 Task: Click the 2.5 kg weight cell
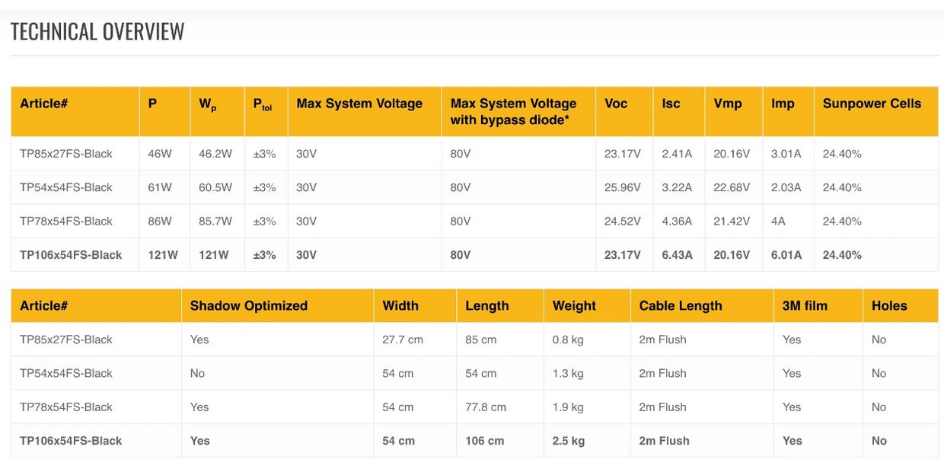tap(569, 441)
